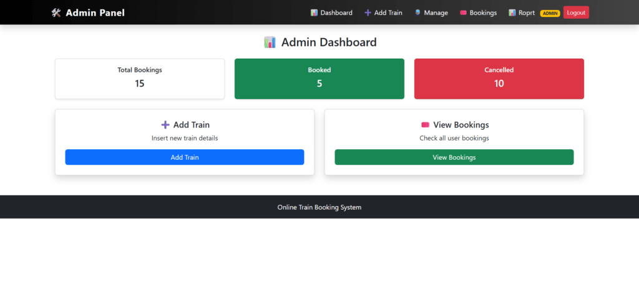The height and width of the screenshot is (289, 639).
Task: Click the blue Add Train button
Action: [x=185, y=157]
